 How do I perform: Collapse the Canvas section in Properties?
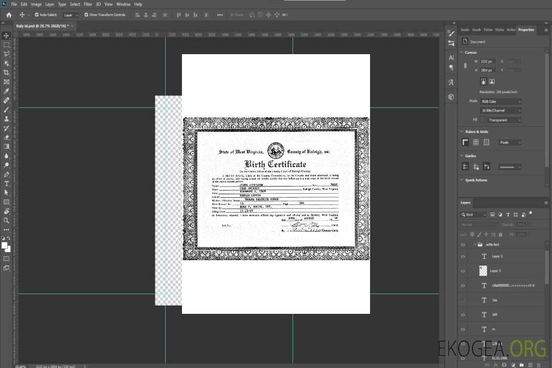click(x=462, y=52)
